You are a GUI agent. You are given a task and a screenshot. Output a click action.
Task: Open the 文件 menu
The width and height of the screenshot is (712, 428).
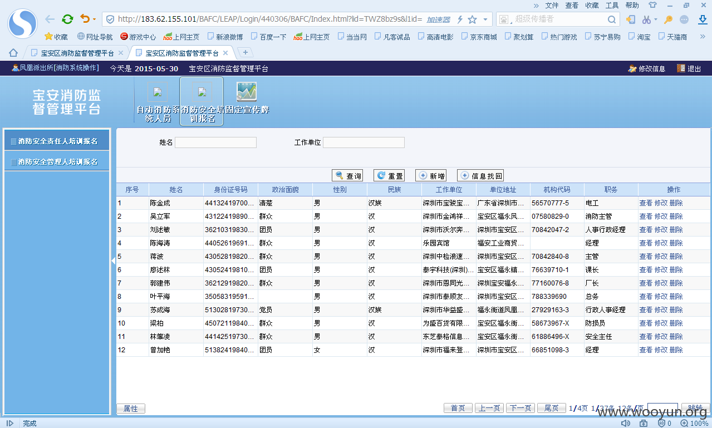click(x=552, y=5)
